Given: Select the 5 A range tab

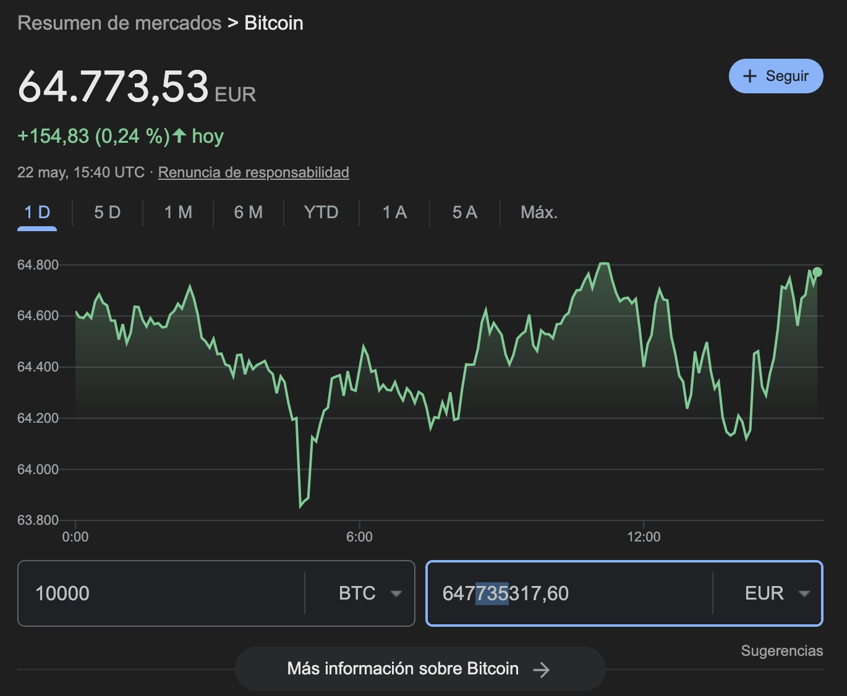Looking at the screenshot, I should coord(465,213).
